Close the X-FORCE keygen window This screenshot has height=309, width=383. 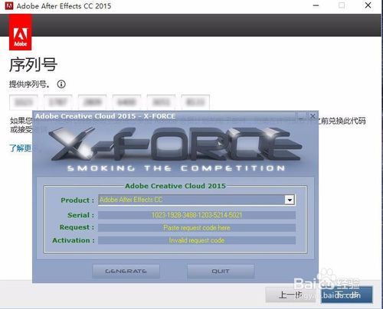pos(313,116)
